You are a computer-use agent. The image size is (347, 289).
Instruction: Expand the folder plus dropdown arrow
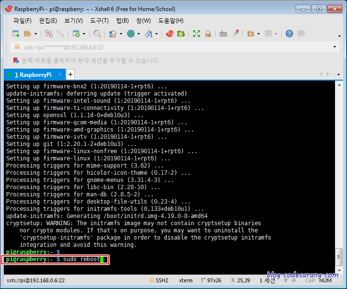pyautogui.click(x=258, y=34)
